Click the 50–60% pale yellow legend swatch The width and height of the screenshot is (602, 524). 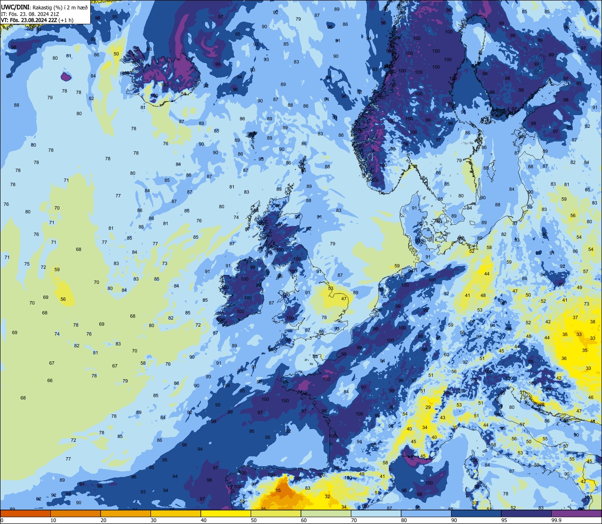(276, 513)
